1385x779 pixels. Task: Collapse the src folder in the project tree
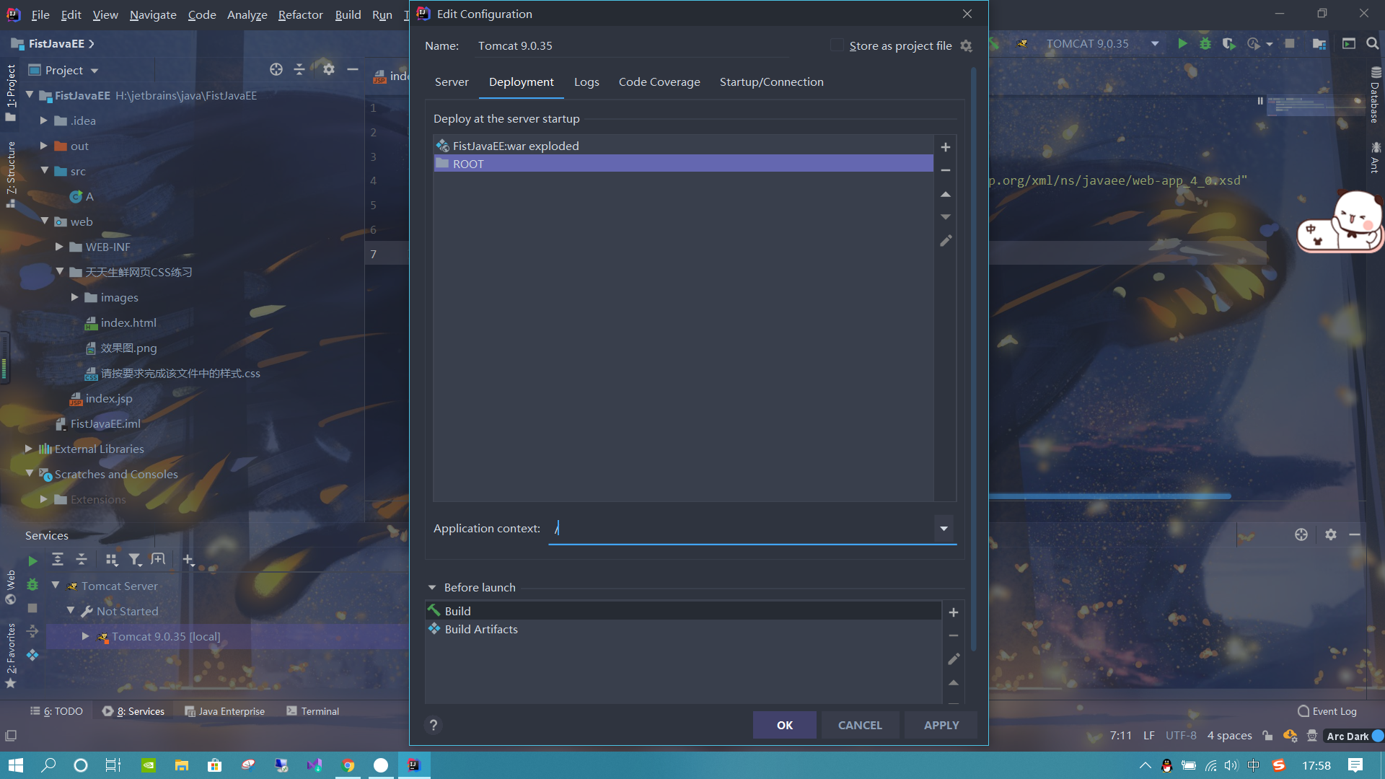coord(45,171)
